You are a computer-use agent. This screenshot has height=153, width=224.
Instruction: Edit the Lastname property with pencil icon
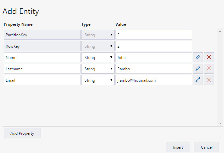198,69
